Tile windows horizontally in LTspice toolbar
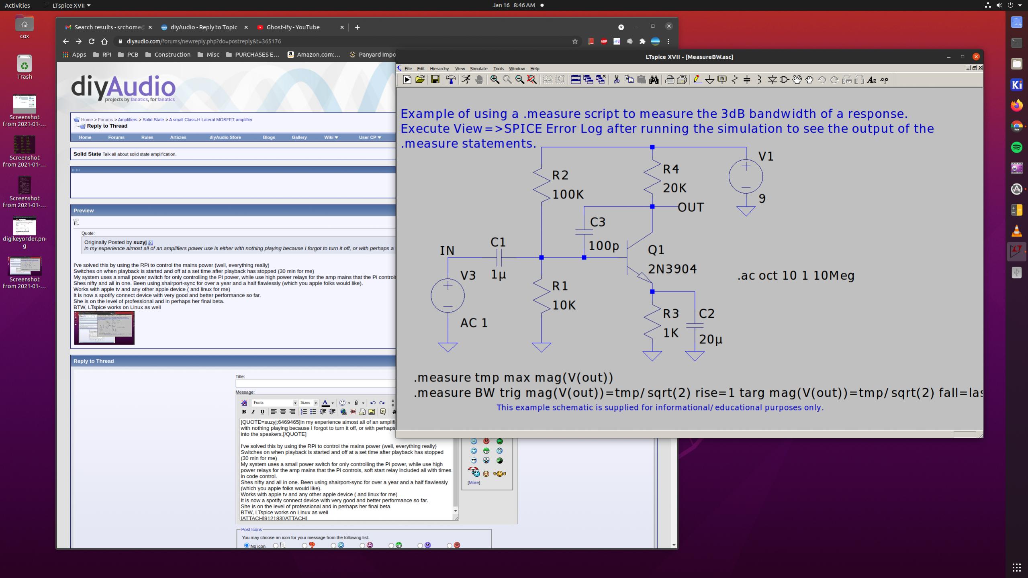 [576, 80]
